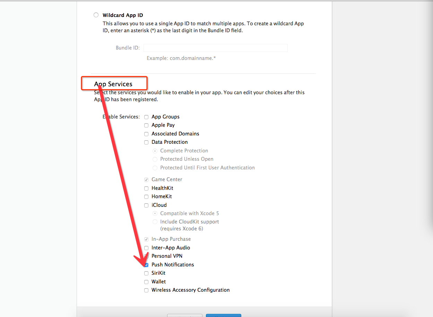
Task: Click the 'Bundle ID:' field label
Action: click(128, 48)
